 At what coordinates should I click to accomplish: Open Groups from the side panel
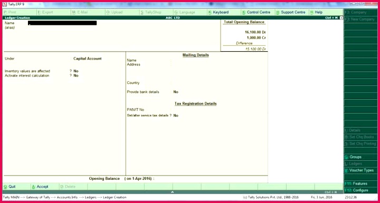(360, 157)
